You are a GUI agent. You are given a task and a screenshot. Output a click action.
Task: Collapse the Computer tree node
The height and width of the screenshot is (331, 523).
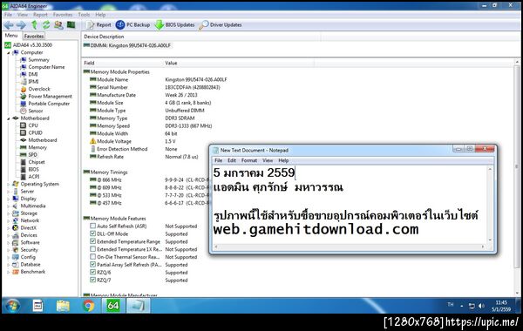coord(9,52)
